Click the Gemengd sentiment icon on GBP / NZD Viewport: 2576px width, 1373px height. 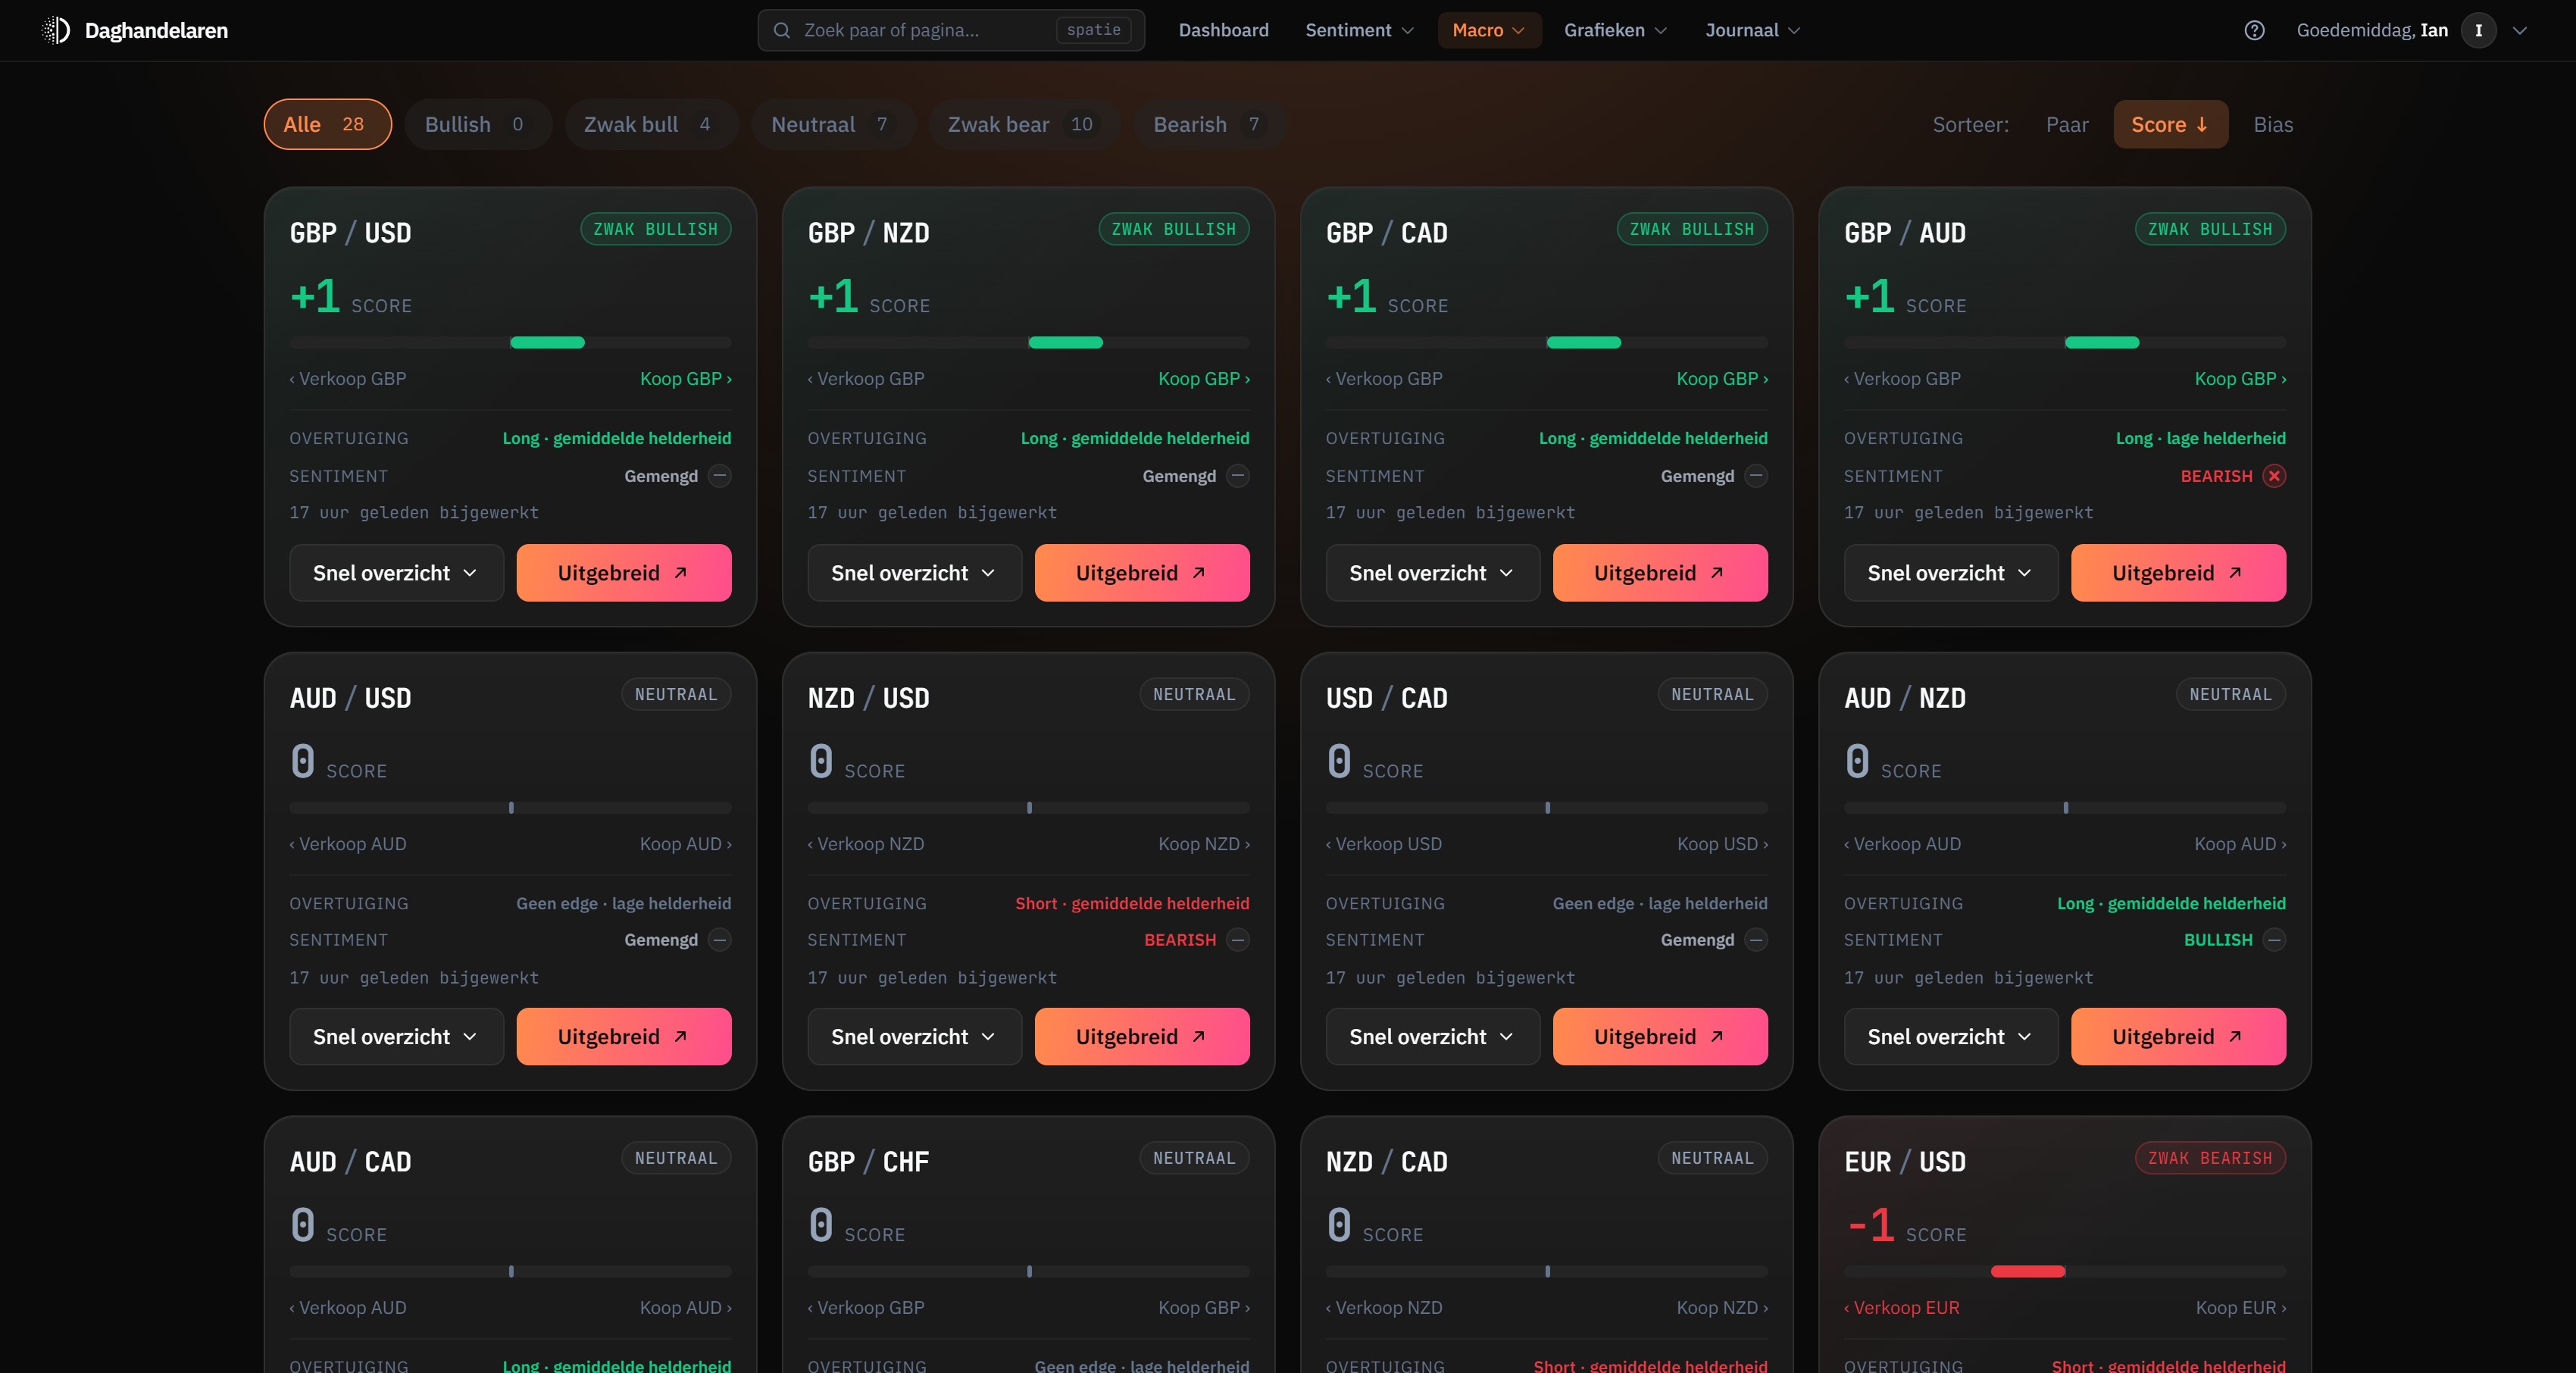(x=1237, y=476)
